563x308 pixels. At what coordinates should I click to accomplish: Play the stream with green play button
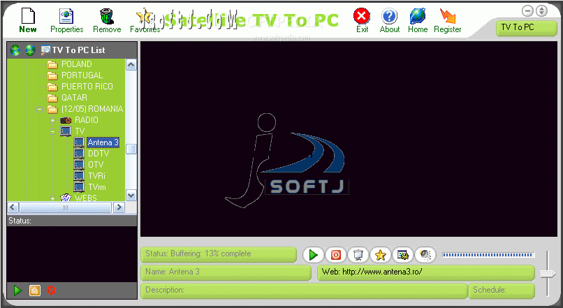click(x=313, y=255)
